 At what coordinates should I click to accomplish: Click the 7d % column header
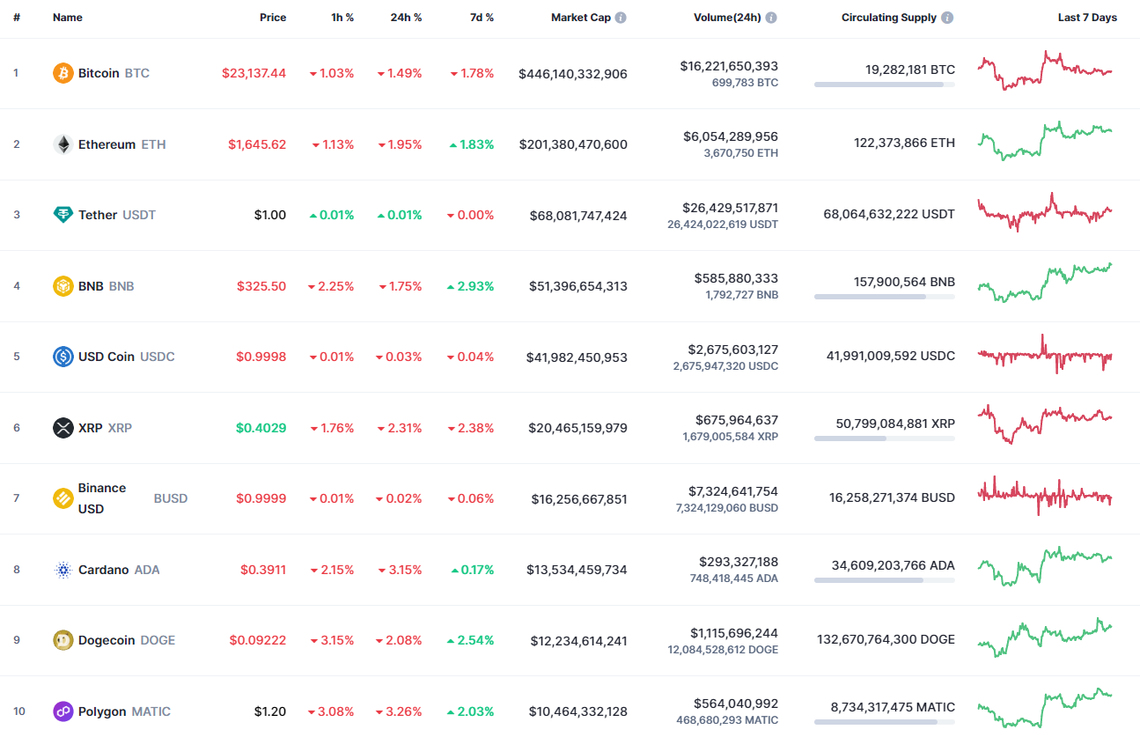coord(482,17)
